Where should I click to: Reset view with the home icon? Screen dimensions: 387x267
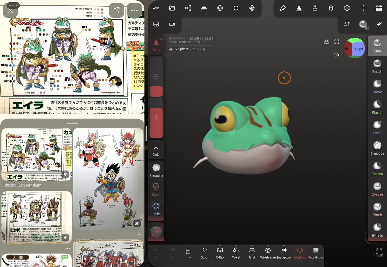337,55
